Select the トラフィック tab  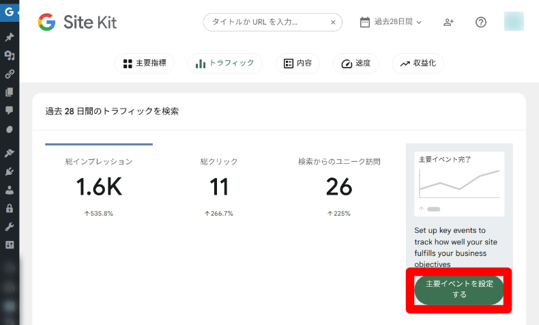(225, 63)
